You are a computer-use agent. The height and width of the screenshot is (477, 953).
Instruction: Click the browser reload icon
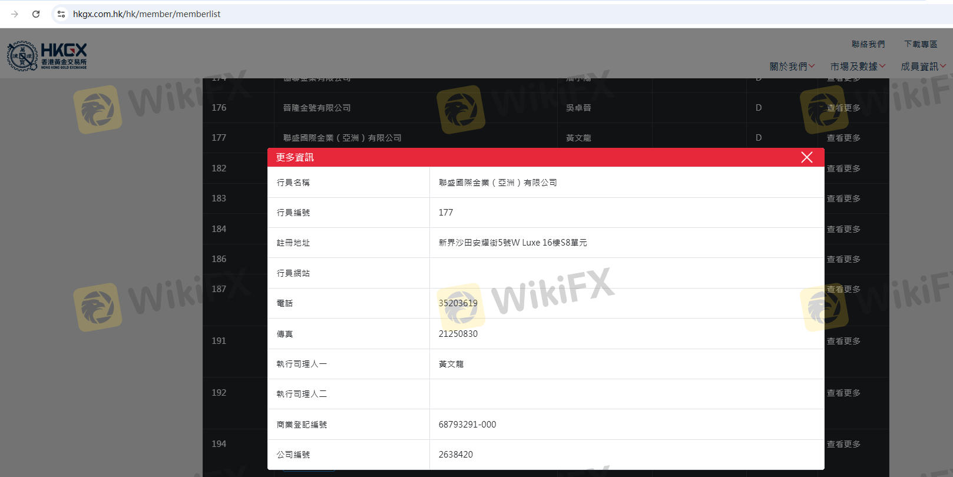tap(36, 14)
